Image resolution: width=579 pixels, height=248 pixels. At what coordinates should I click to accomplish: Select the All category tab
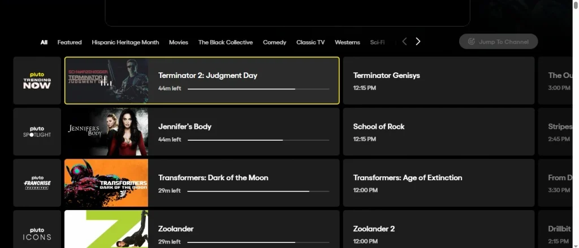[x=44, y=42]
